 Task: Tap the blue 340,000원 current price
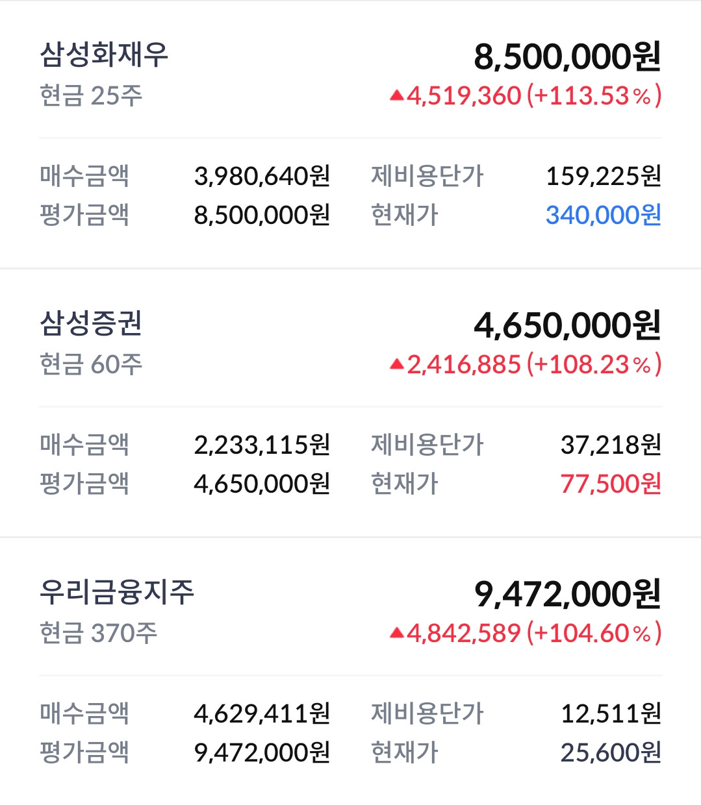[x=603, y=215]
